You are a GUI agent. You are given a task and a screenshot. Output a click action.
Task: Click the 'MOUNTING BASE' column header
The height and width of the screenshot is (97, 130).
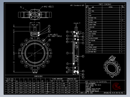(72, 79)
